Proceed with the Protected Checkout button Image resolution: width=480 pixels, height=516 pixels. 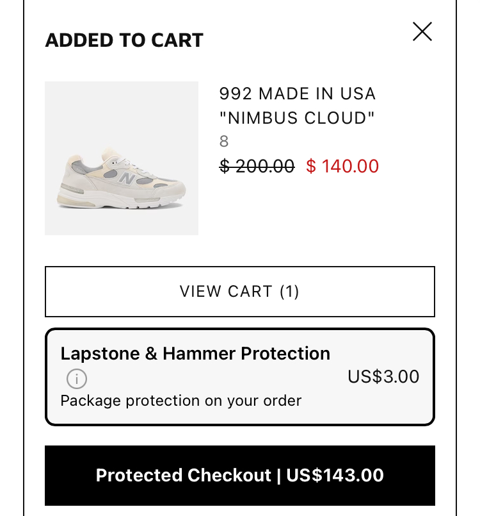[x=240, y=476]
